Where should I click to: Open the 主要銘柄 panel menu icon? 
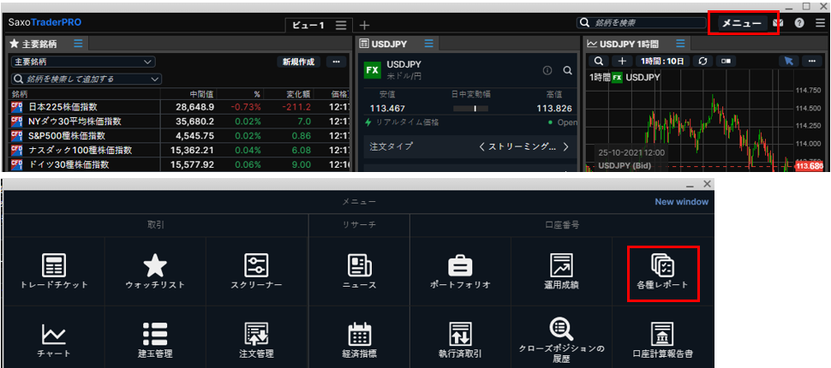(79, 44)
